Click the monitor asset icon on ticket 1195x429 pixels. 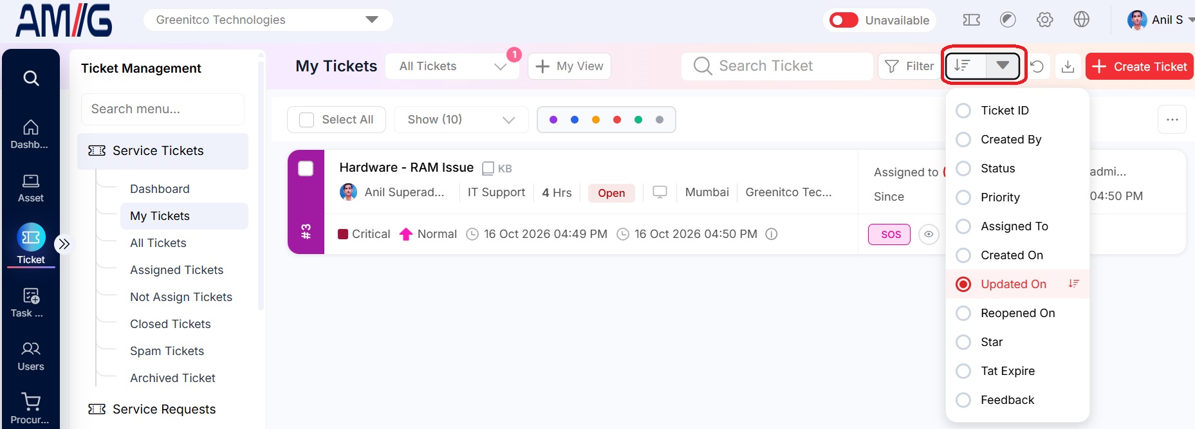click(660, 192)
